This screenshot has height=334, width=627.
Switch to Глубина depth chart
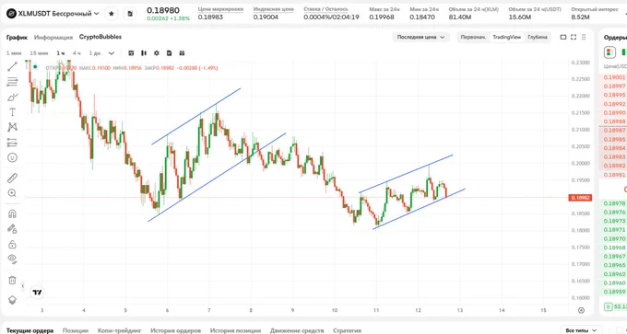(x=537, y=37)
